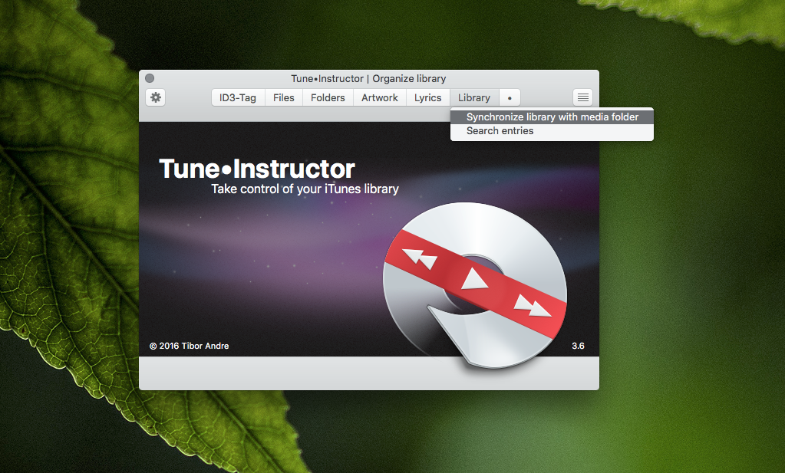Click the list view icon button
The image size is (785, 473).
(582, 97)
